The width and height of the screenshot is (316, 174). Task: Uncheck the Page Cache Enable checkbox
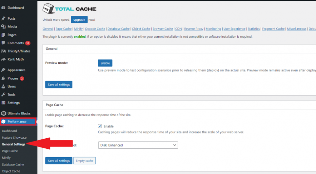coord(100,126)
